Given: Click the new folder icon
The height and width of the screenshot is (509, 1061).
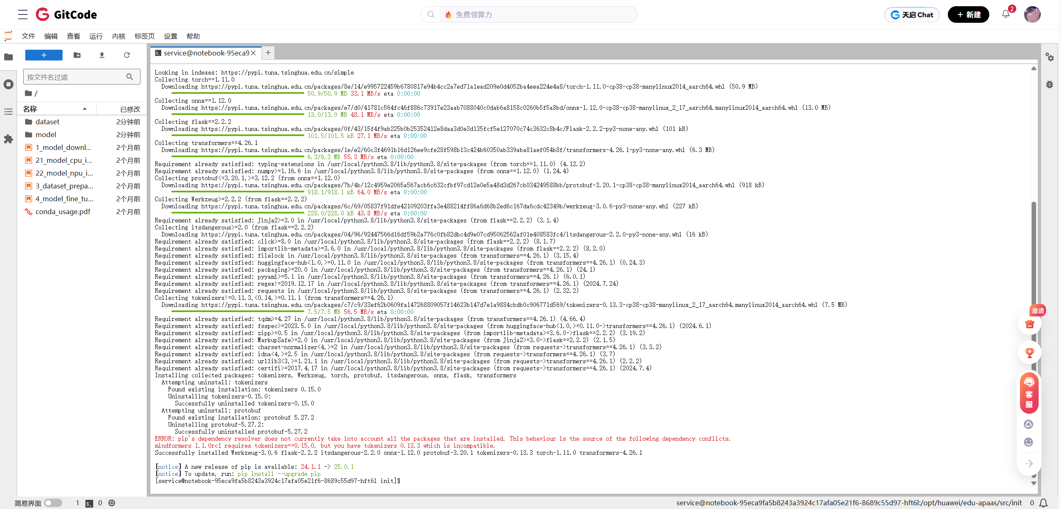Looking at the screenshot, I should 77,55.
